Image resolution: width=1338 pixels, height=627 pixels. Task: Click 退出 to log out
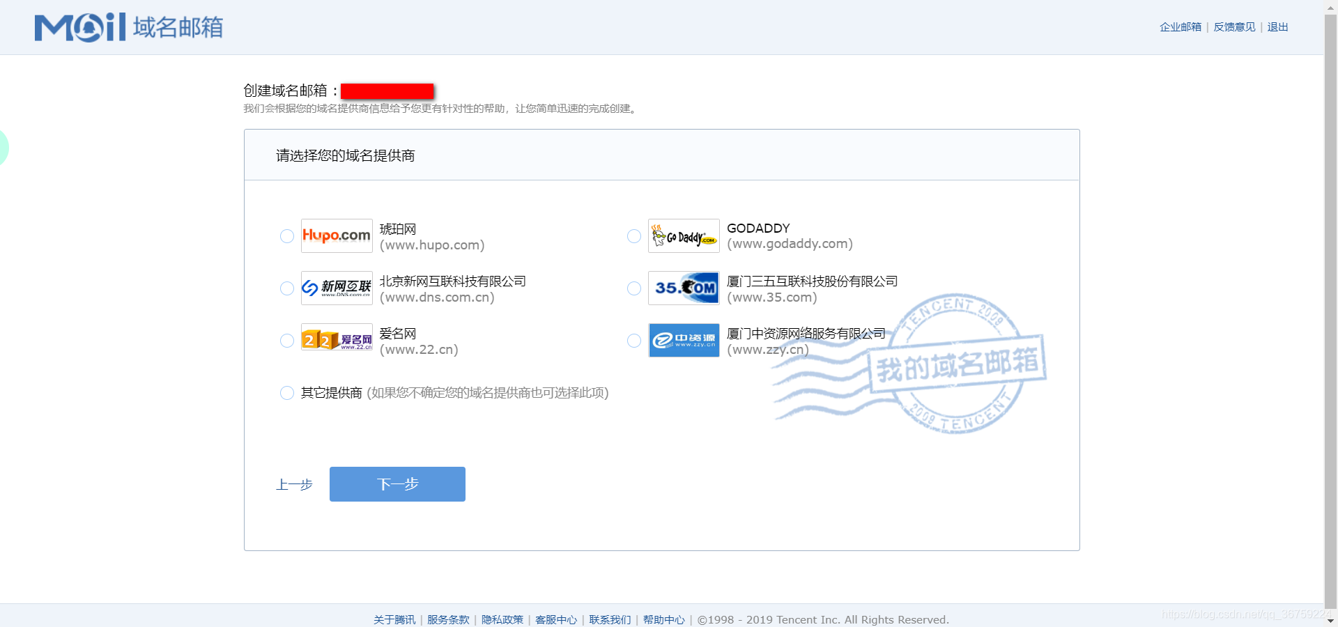point(1277,26)
